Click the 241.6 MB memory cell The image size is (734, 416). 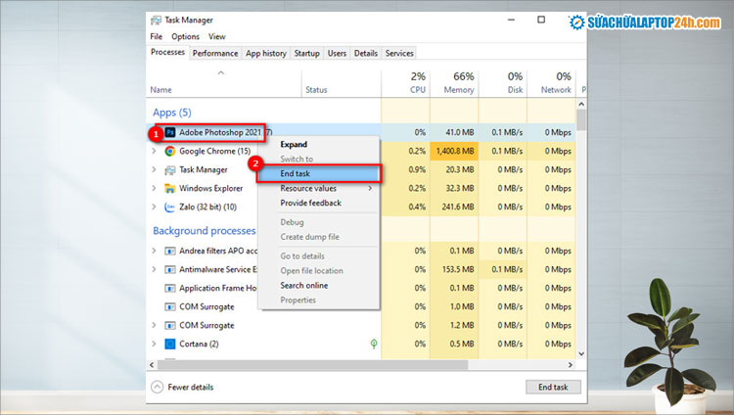click(454, 207)
